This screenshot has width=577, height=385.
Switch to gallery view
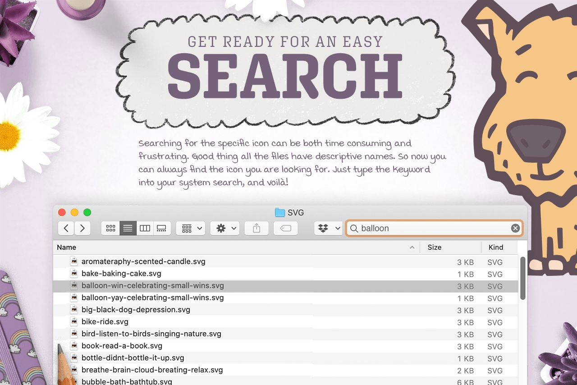coord(162,229)
